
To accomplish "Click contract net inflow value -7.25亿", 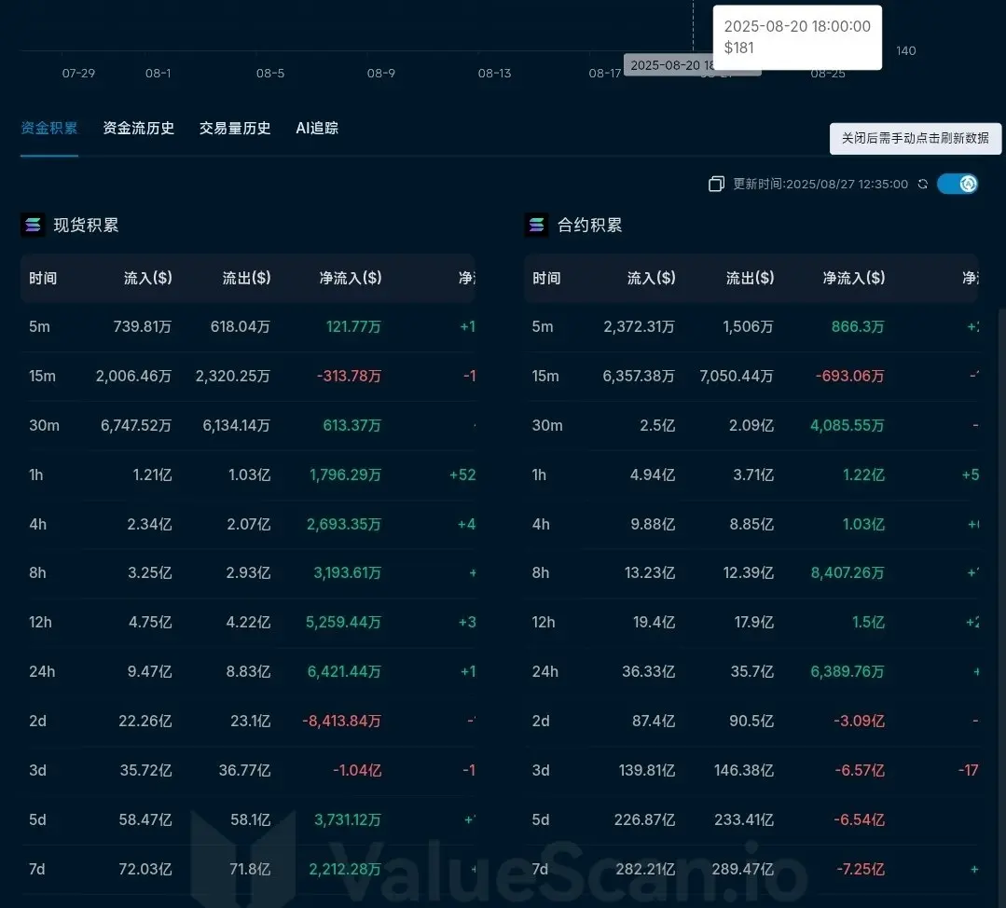I will (861, 869).
